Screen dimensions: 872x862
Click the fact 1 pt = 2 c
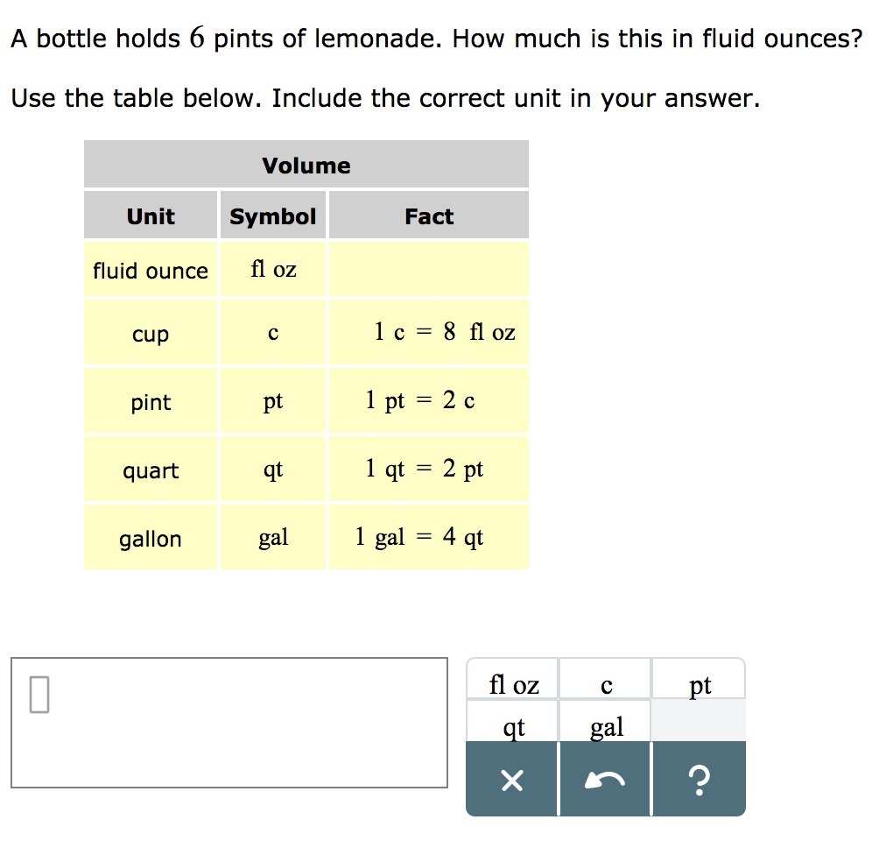[420, 401]
